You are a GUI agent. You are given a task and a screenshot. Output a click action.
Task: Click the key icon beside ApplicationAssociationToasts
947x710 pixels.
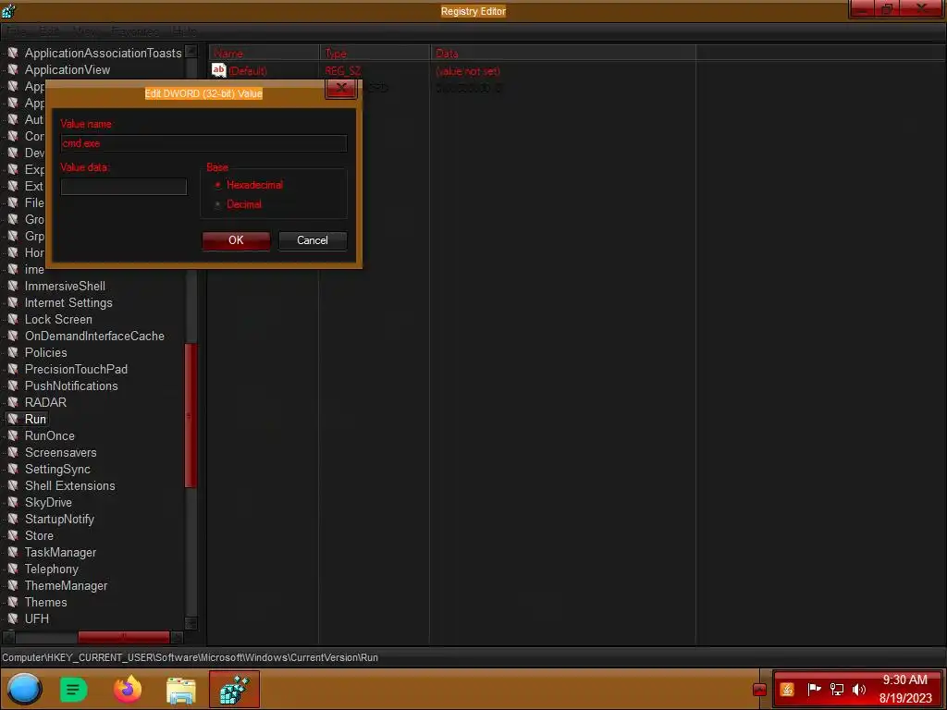pos(13,53)
